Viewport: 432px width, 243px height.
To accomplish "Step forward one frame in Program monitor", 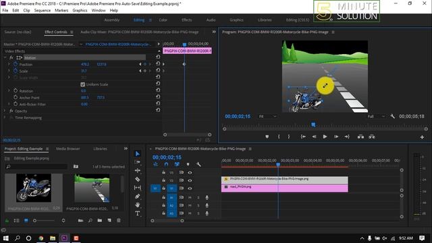I will 336,136.
